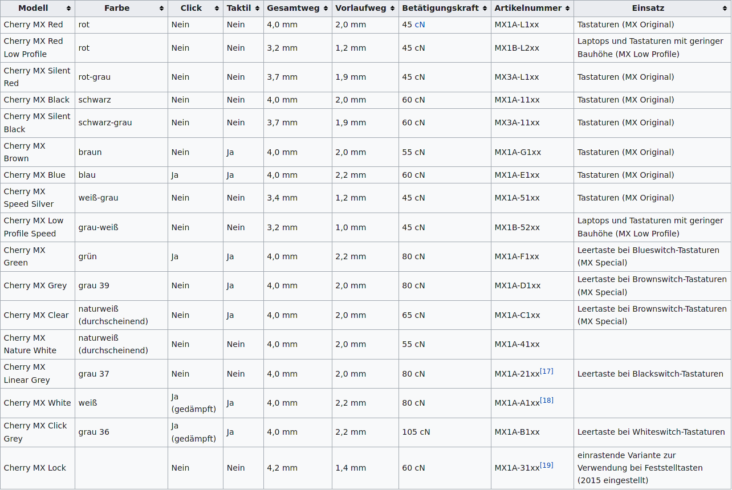This screenshot has width=732, height=490.
Task: Sort by Click column using arrow icon
Action: 217,9
